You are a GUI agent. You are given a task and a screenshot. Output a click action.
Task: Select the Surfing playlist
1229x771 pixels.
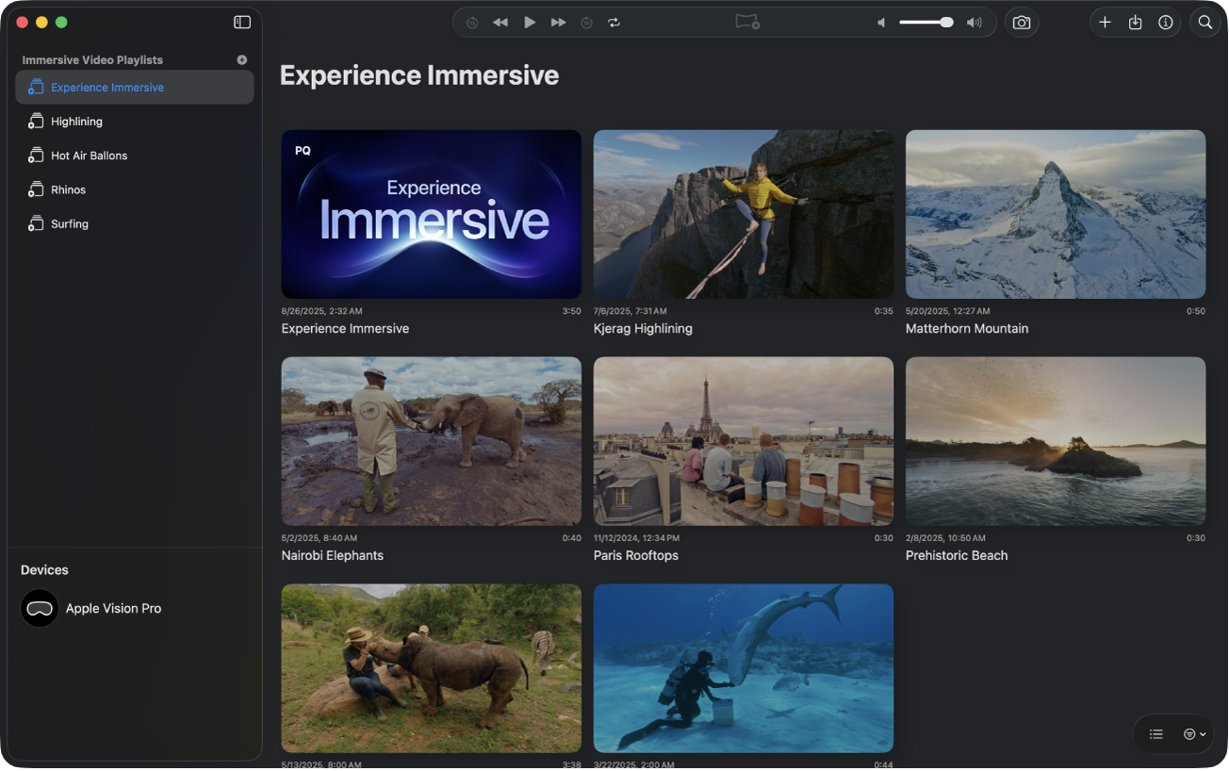pos(69,223)
